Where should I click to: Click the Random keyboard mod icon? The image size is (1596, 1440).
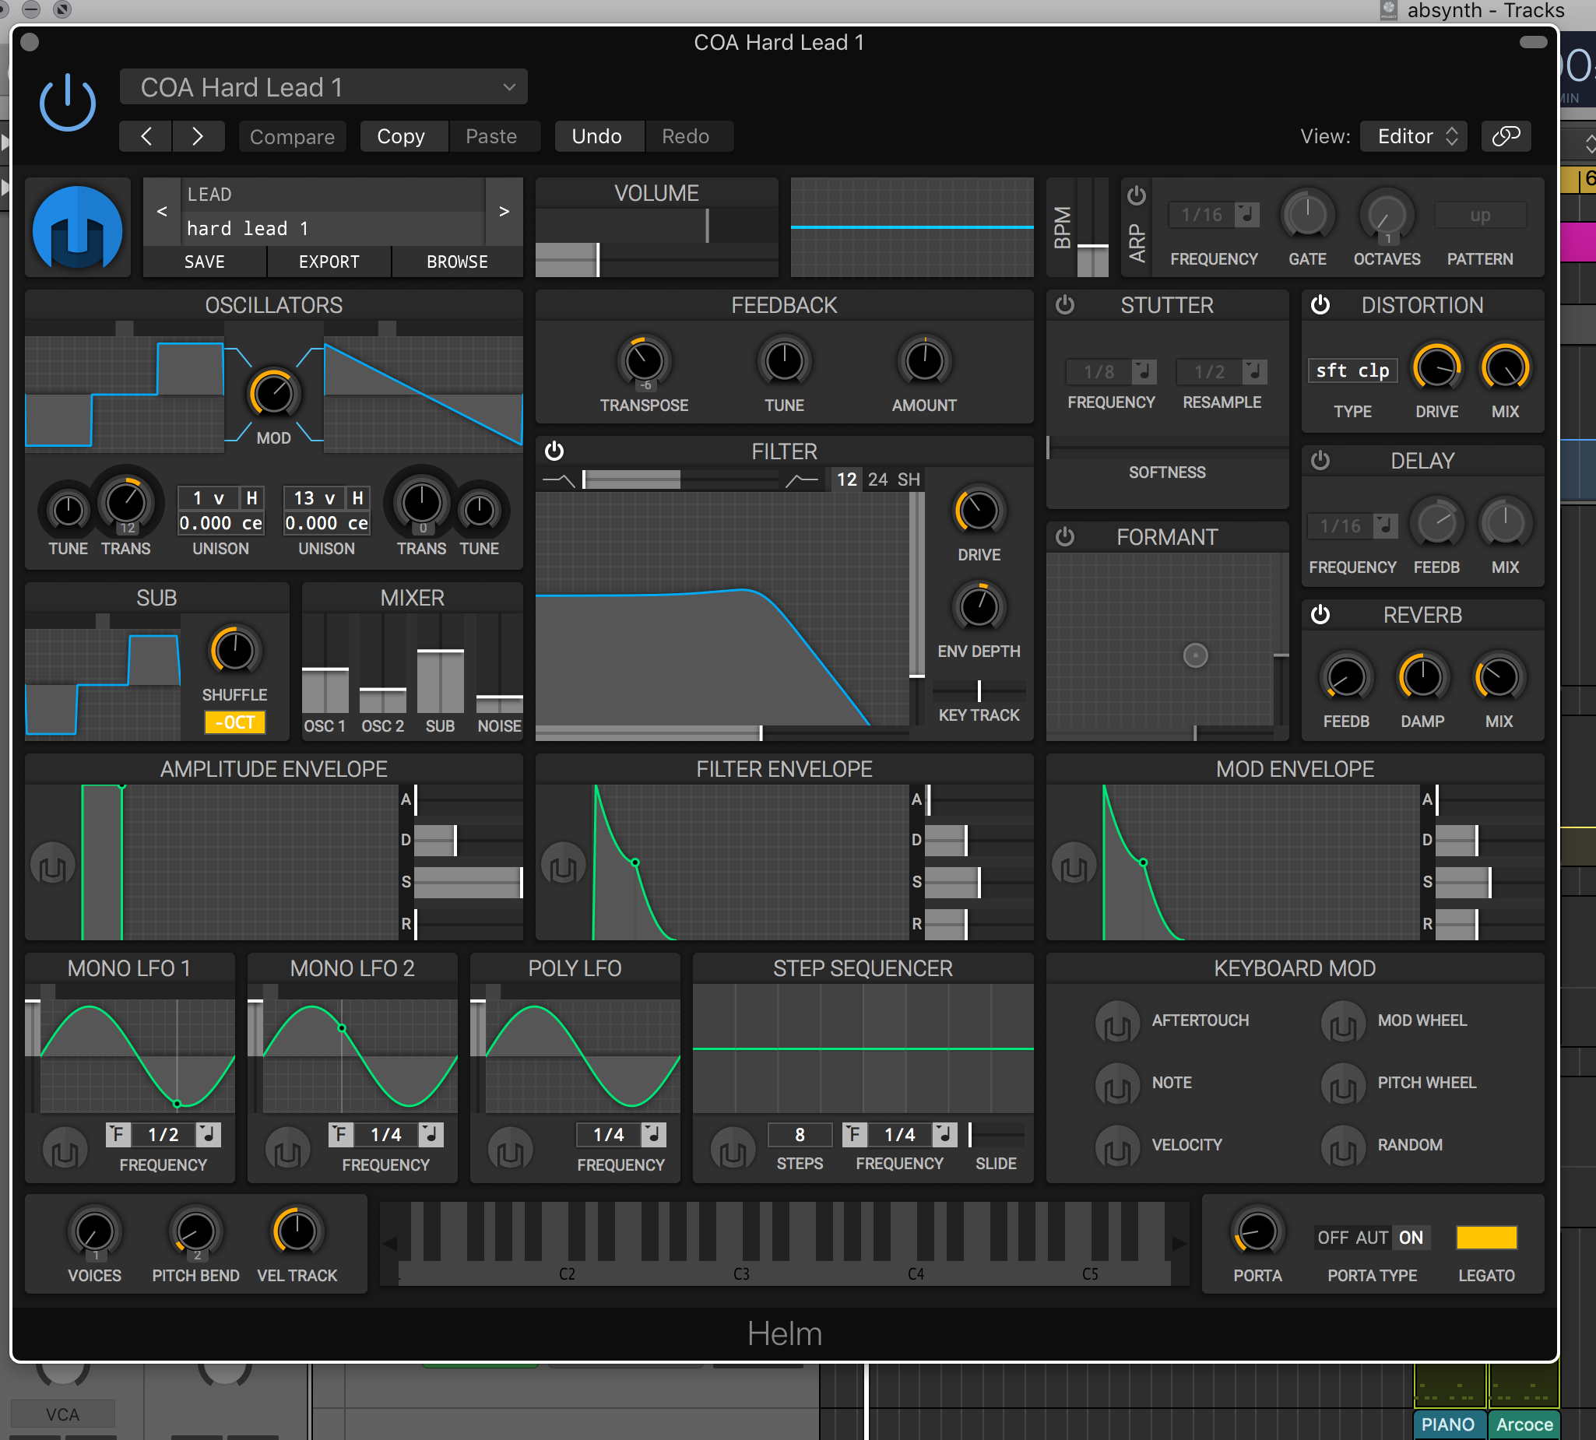1343,1147
